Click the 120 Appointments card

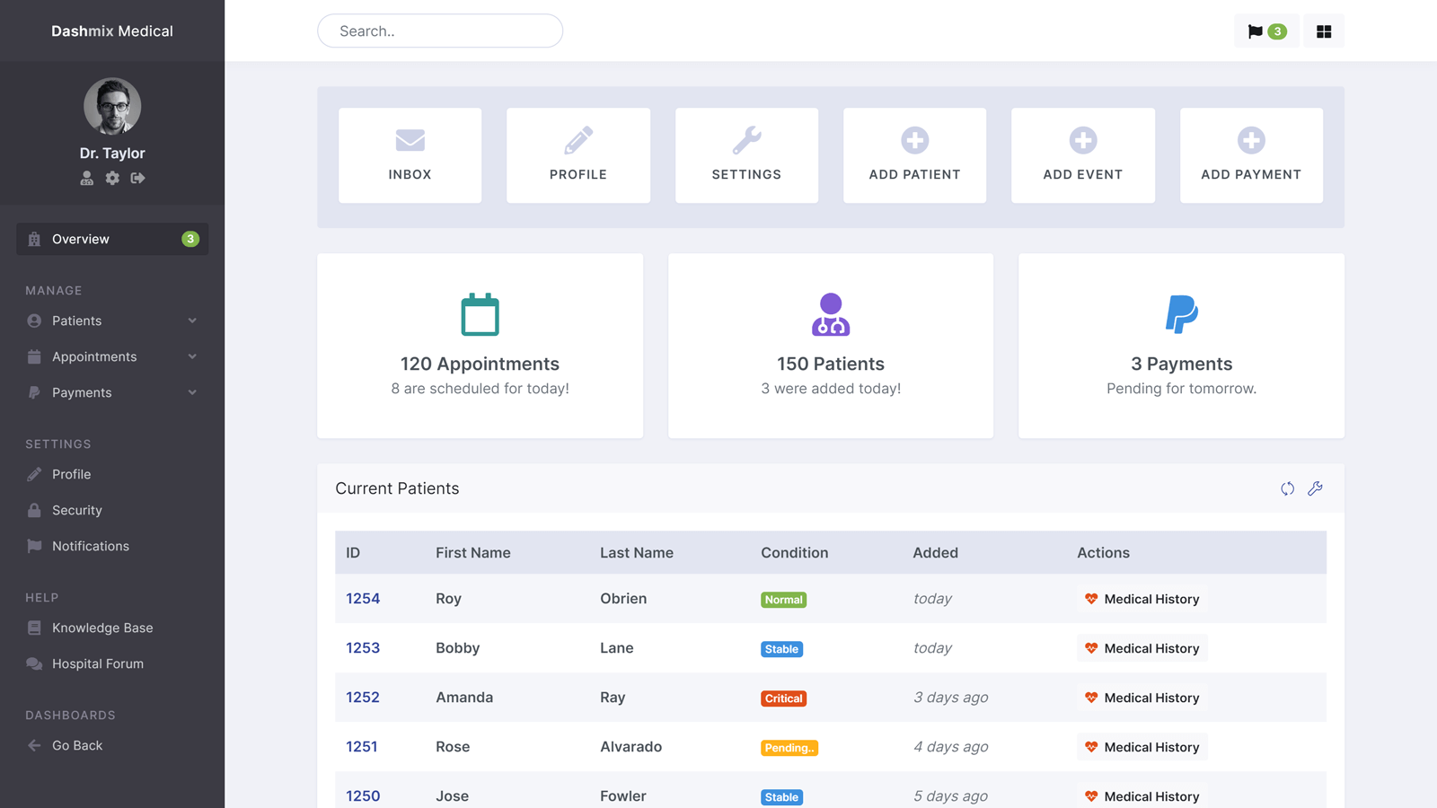480,346
